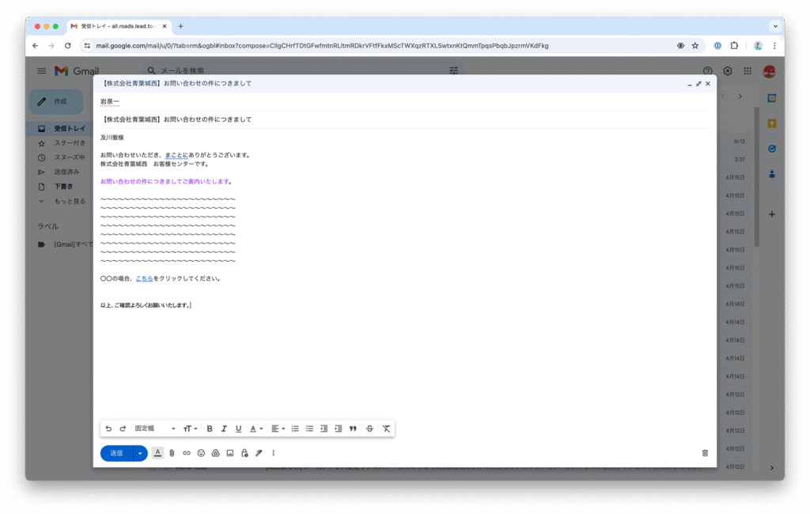Open the スヌーズ中 folder
This screenshot has width=810, height=514.
click(70, 157)
